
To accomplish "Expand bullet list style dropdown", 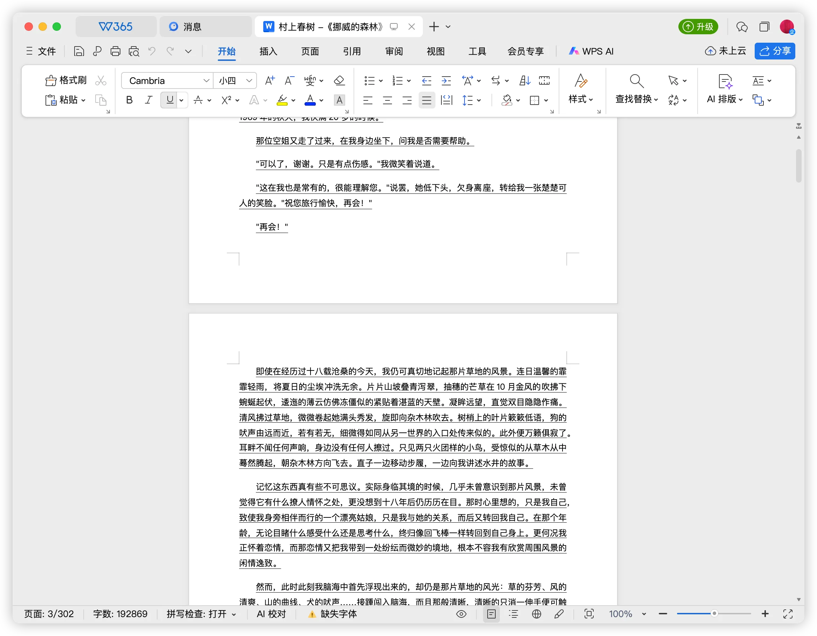I will (x=381, y=81).
